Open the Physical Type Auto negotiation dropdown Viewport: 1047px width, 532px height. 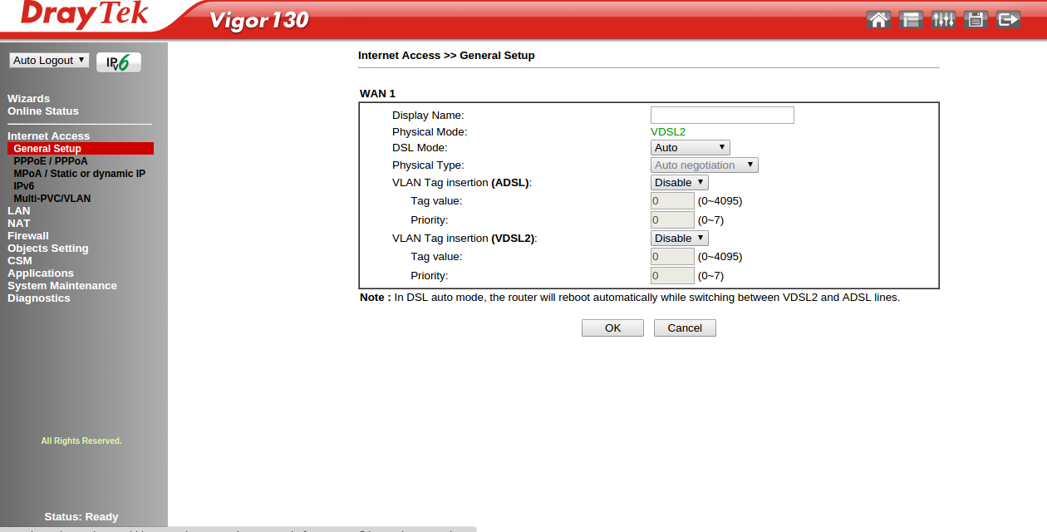[704, 165]
